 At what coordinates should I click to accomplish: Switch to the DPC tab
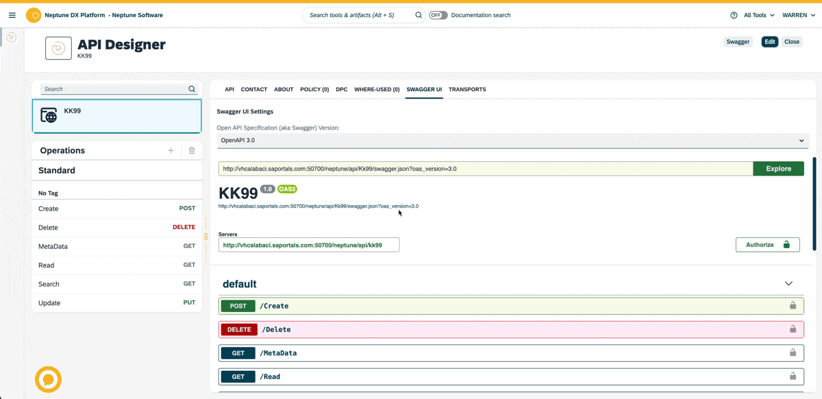[x=342, y=90]
